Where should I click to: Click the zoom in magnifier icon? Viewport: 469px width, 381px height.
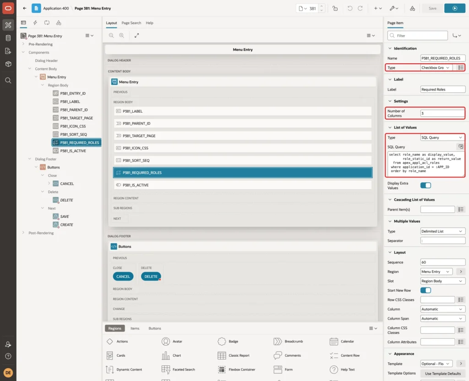(122, 35)
